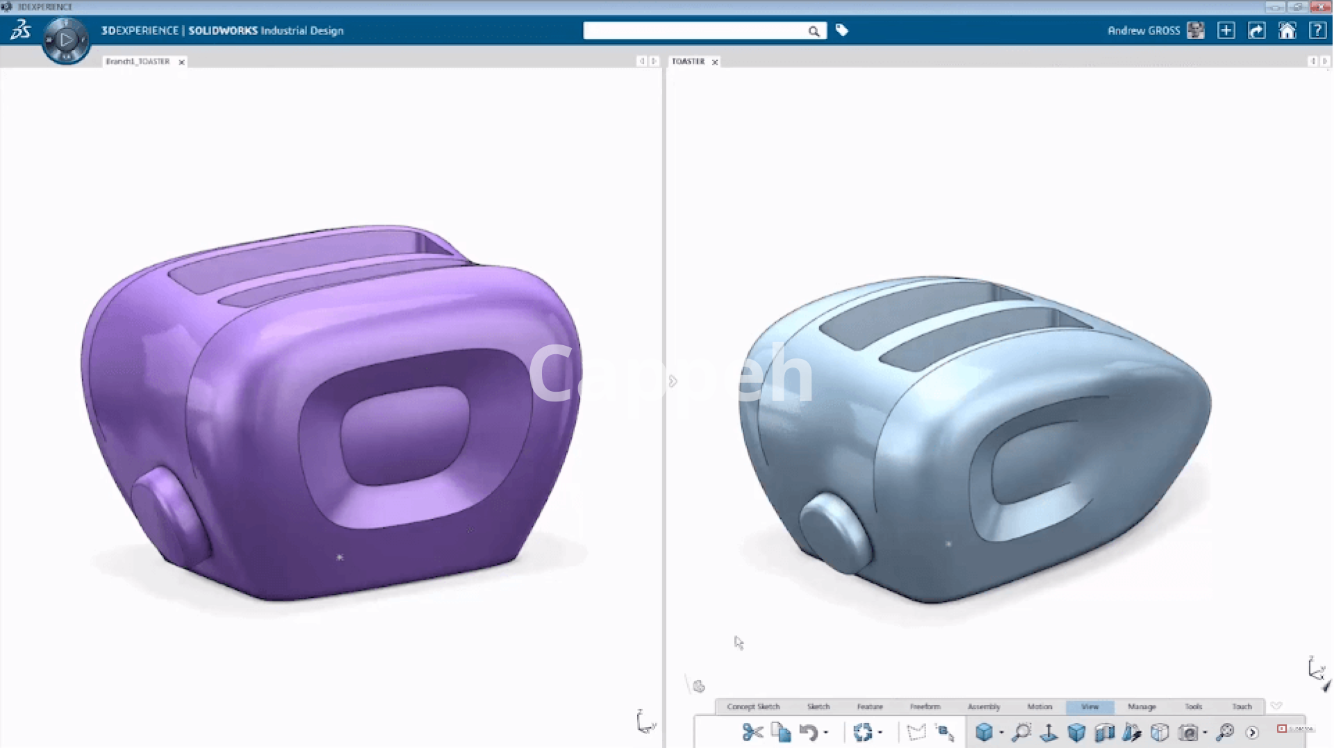Image resolution: width=1334 pixels, height=748 pixels.
Task: Click the Copy icon in toolbar
Action: point(780,732)
